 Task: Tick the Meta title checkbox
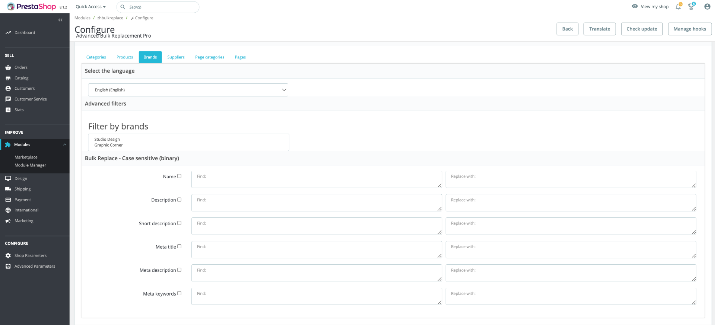click(x=179, y=246)
